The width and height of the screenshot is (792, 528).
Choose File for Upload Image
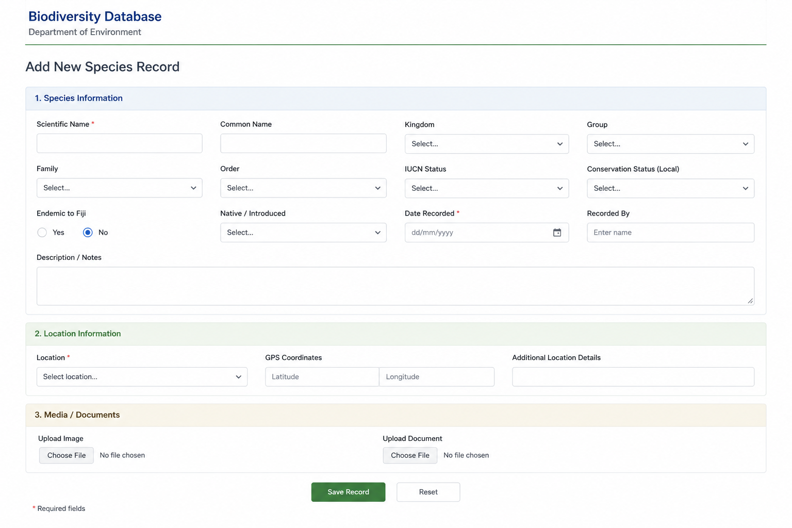[67, 455]
